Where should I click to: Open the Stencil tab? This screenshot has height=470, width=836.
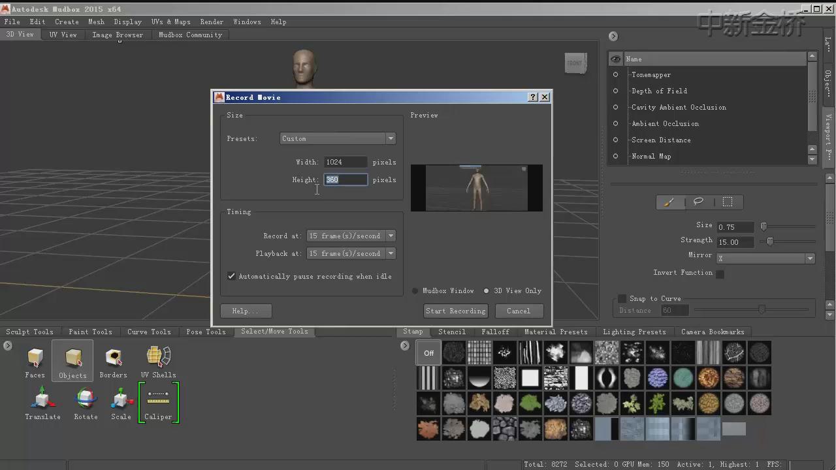452,332
